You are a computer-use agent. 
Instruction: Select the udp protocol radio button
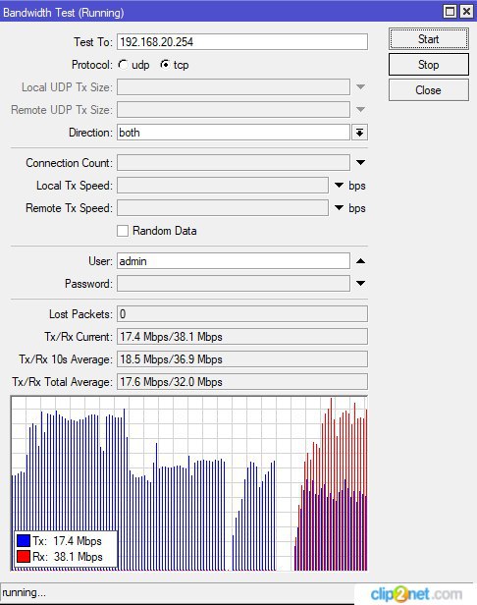click(123, 65)
